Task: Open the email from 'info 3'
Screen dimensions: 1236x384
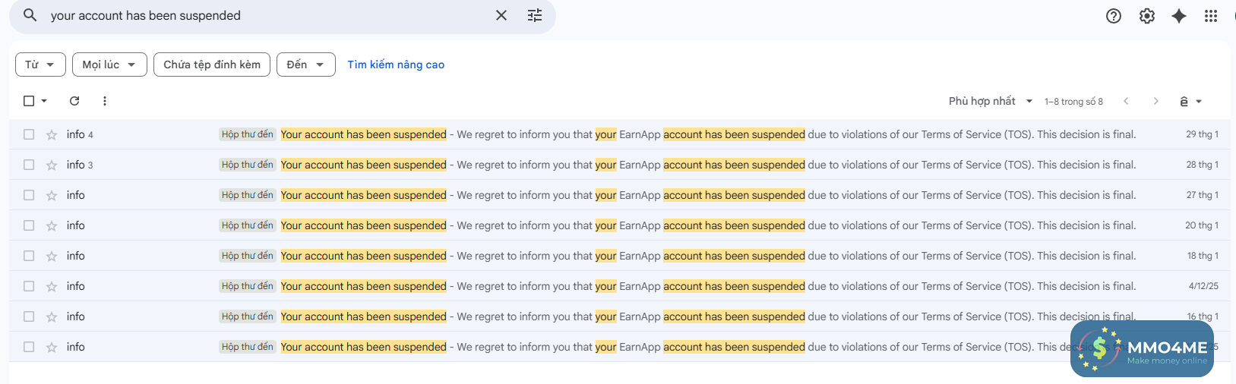Action: pos(619,165)
